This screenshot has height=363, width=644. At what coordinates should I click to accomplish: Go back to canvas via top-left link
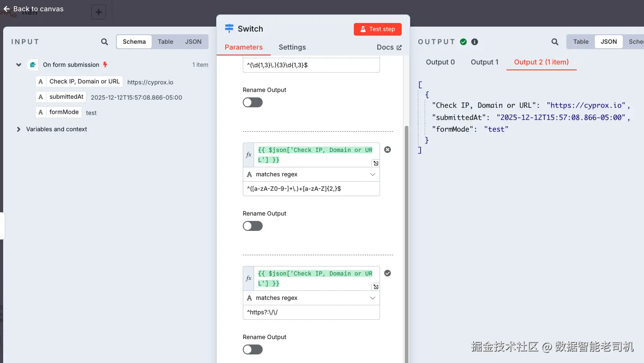click(33, 9)
